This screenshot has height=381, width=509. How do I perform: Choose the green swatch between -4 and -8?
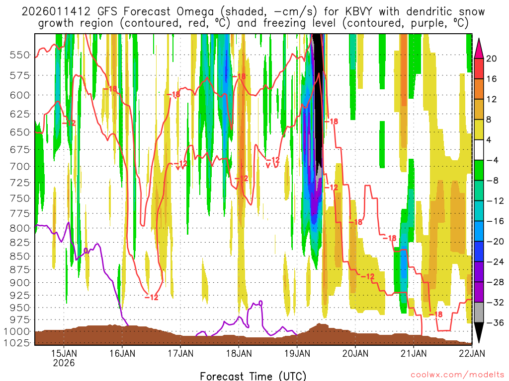click(x=480, y=170)
